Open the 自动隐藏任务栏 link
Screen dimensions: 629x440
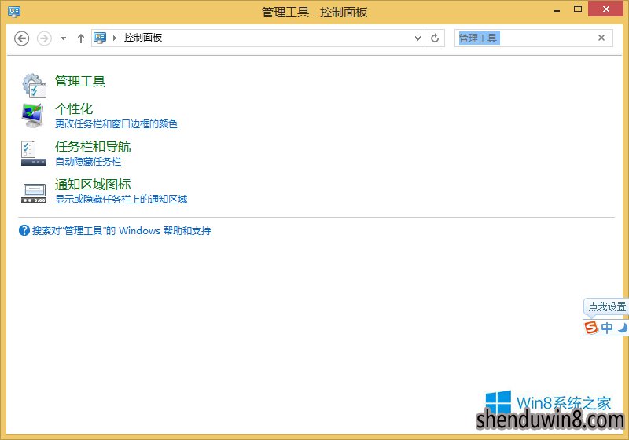coord(88,162)
